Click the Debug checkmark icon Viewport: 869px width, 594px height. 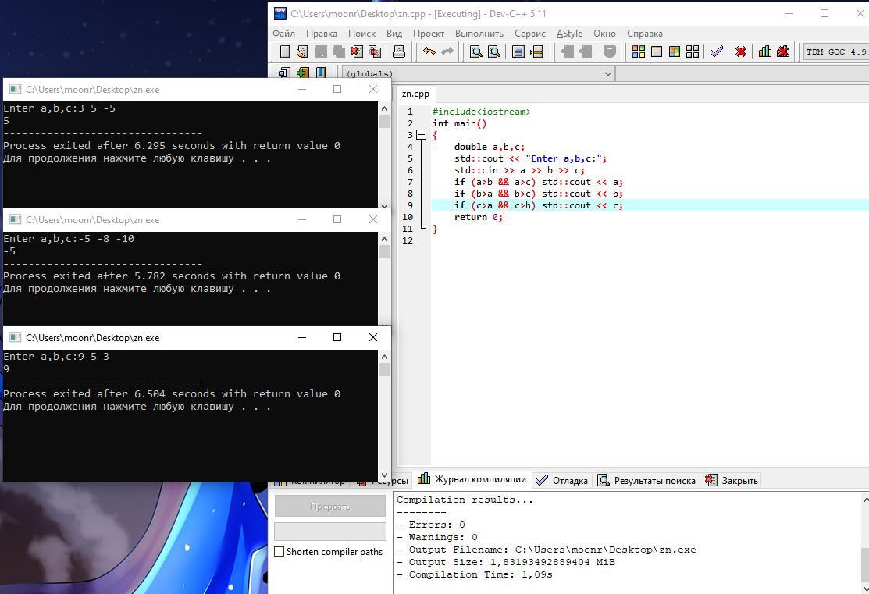pyautogui.click(x=717, y=52)
